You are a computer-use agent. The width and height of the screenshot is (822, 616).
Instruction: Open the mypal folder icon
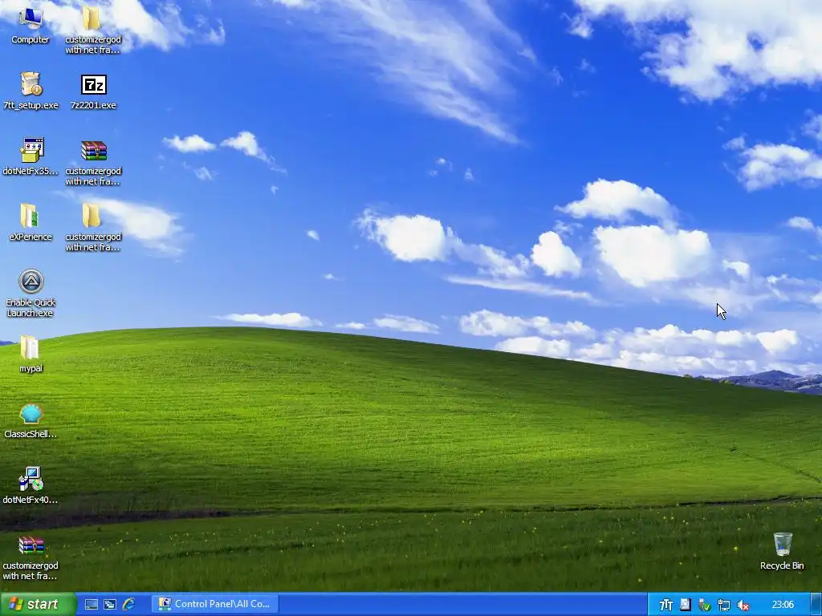29,348
